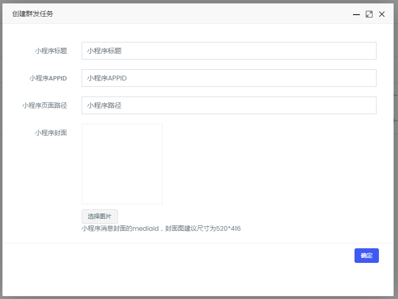The width and height of the screenshot is (398, 299).
Task: Click the dashed cover image preview box
Action: click(122, 164)
